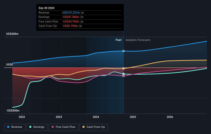211x134 pixels.
Task: Toggle the Cash From Op legend series
Action: [x=94, y=127]
